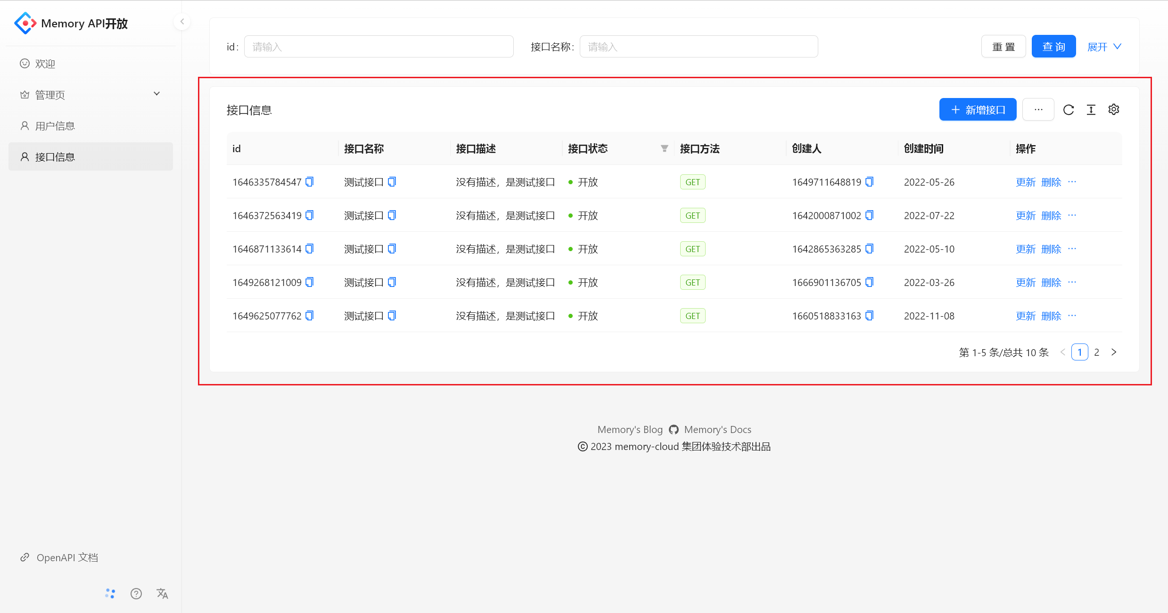
Task: Open more actions in row 1646372563419
Action: 1072,215
